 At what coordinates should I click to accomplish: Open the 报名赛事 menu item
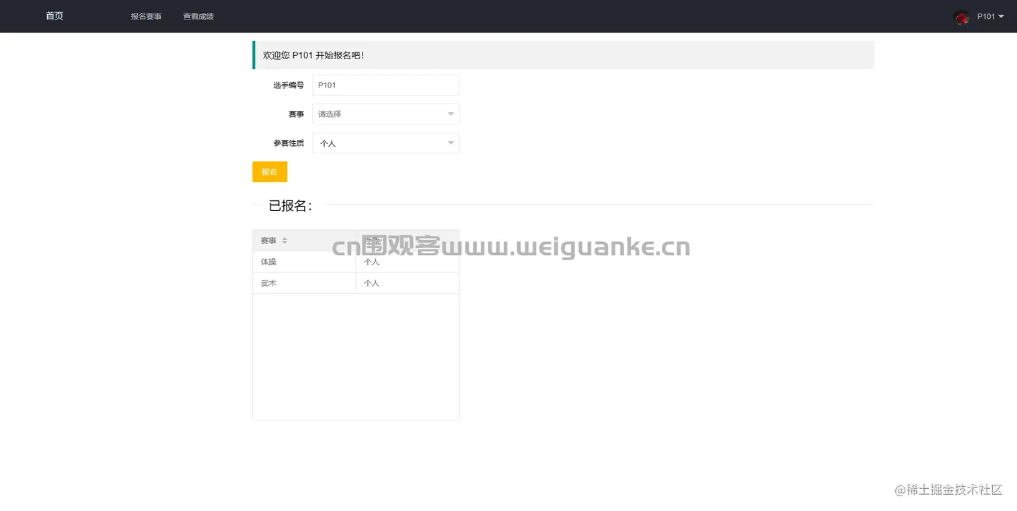pos(146,16)
